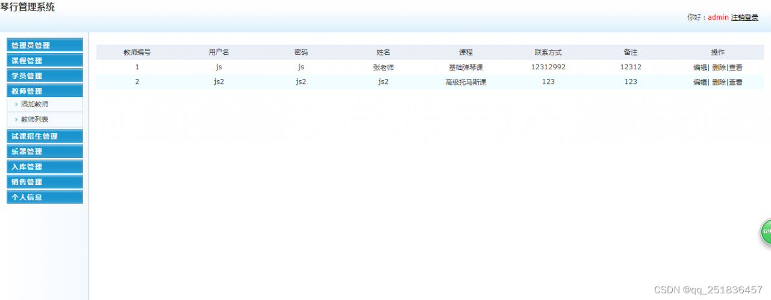Collapse the 教师管理 sidebar section
Screen dimensions: 771x300
pos(45,91)
